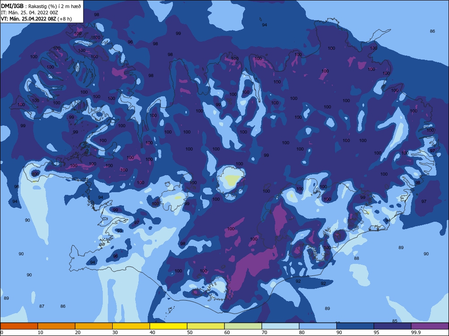Click legend scale label '20'
The width and height of the screenshot is (449, 336).
click(78, 332)
